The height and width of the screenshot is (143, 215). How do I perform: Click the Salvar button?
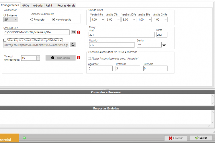coord(201,138)
